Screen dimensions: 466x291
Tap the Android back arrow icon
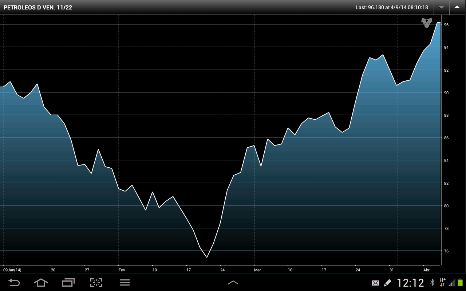point(14,283)
